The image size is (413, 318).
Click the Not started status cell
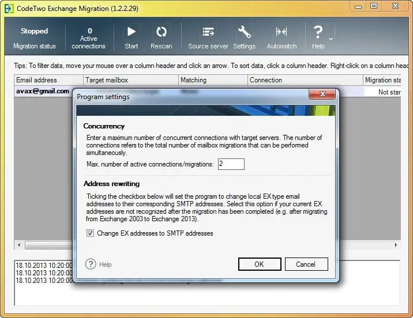382,92
